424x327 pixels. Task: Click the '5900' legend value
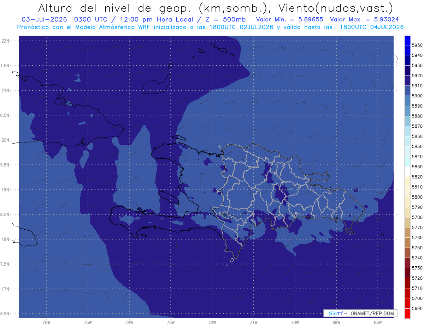[417, 96]
